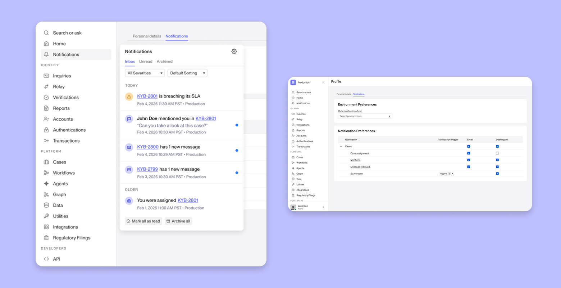Toggle the Email checkbox for Message received
Viewport: 561px width, 288px height.
pos(469,167)
